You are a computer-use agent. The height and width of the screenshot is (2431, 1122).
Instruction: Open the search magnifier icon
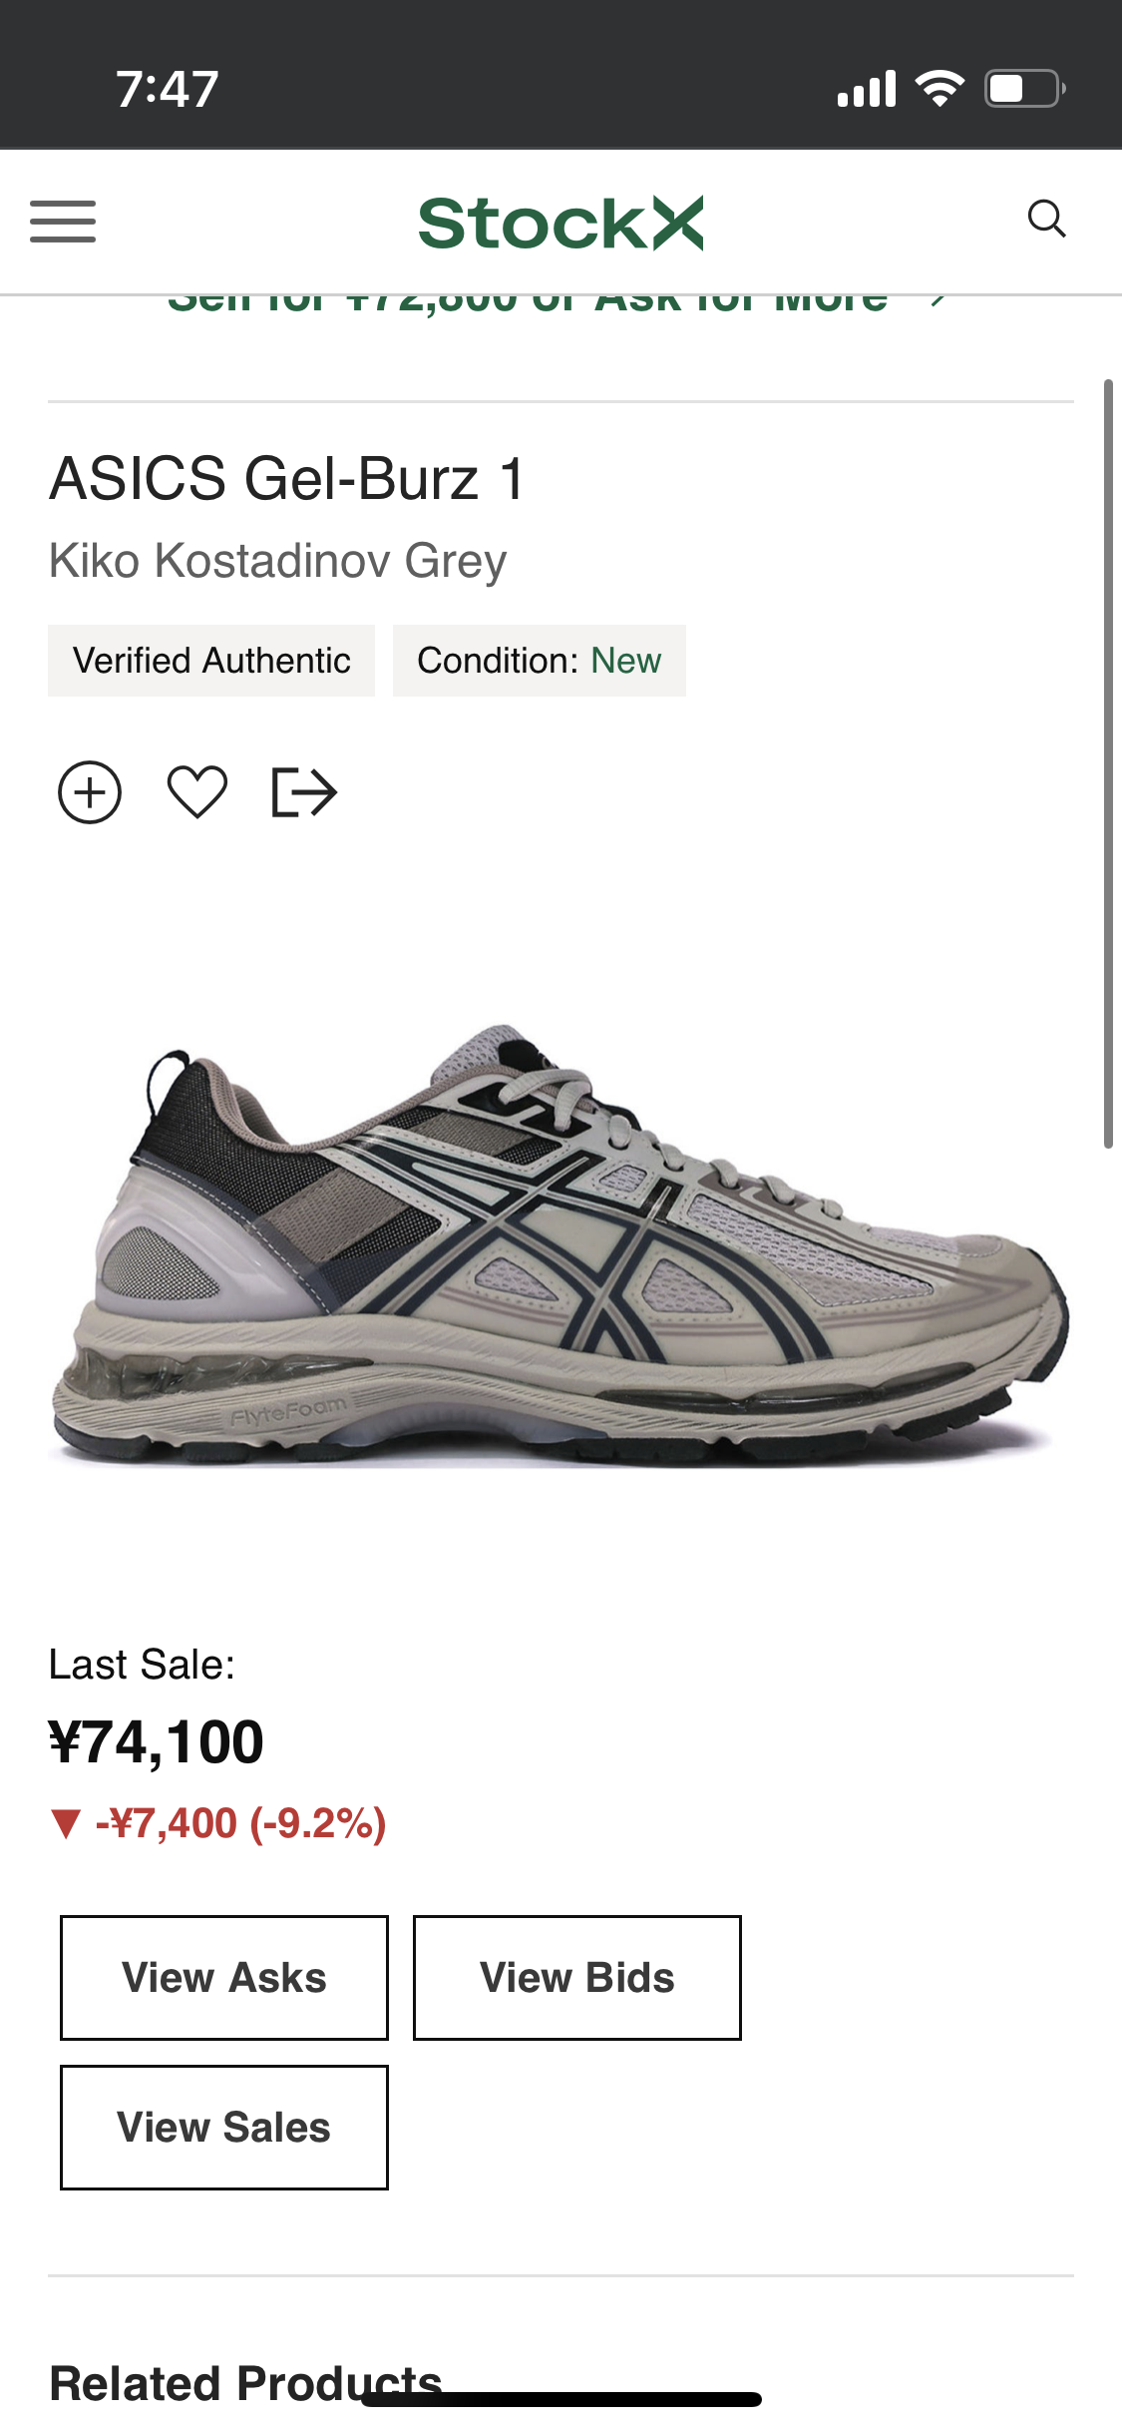coord(1047,219)
